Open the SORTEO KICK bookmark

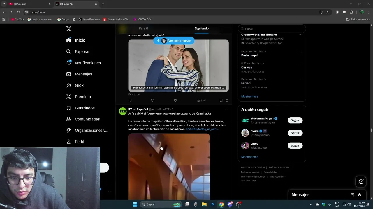(142, 19)
